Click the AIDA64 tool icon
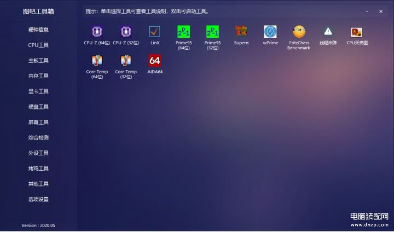394x232 pixels. click(155, 61)
